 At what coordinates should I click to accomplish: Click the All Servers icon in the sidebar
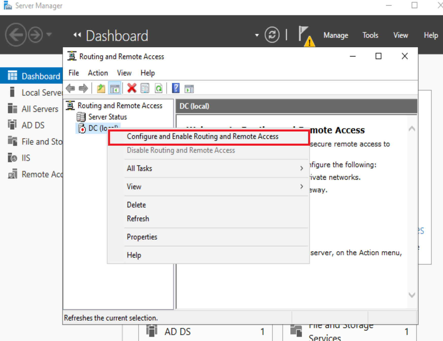[12, 109]
